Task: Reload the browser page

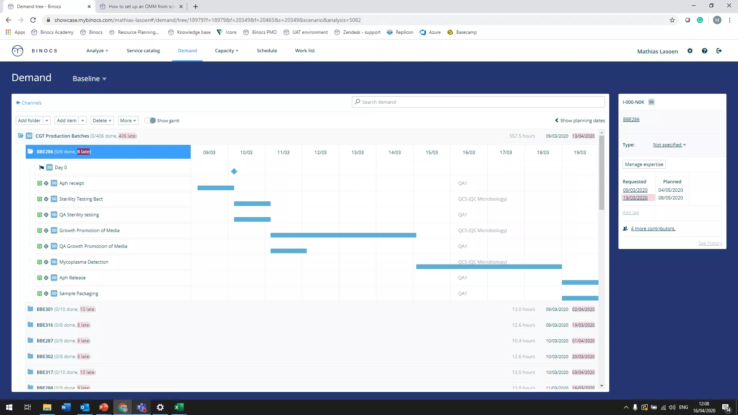Action: [33, 20]
